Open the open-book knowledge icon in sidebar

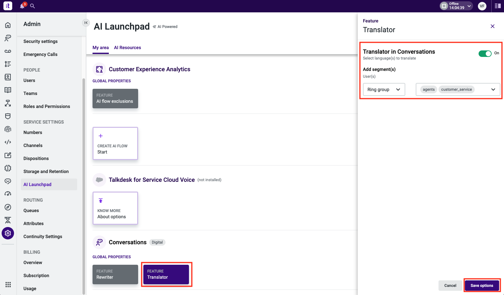(8, 90)
